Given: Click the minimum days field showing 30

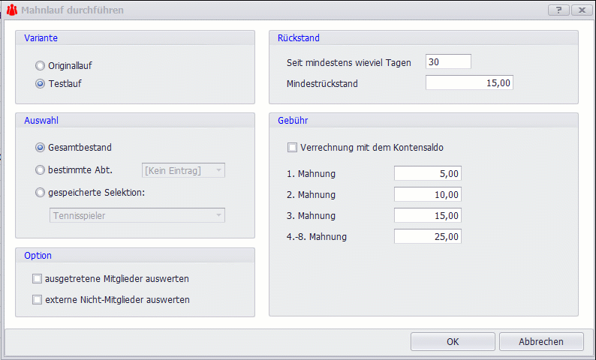Looking at the screenshot, I should [447, 62].
